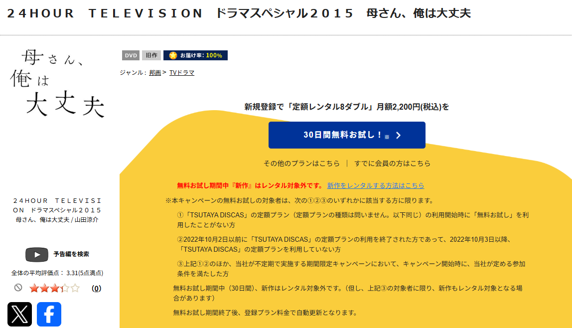Click the 旧作 badge
The width and height of the screenshot is (572, 328).
(151, 55)
